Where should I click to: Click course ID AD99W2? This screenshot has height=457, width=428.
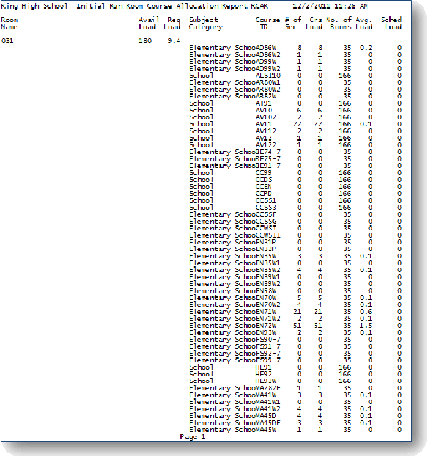pyautogui.click(x=268, y=69)
